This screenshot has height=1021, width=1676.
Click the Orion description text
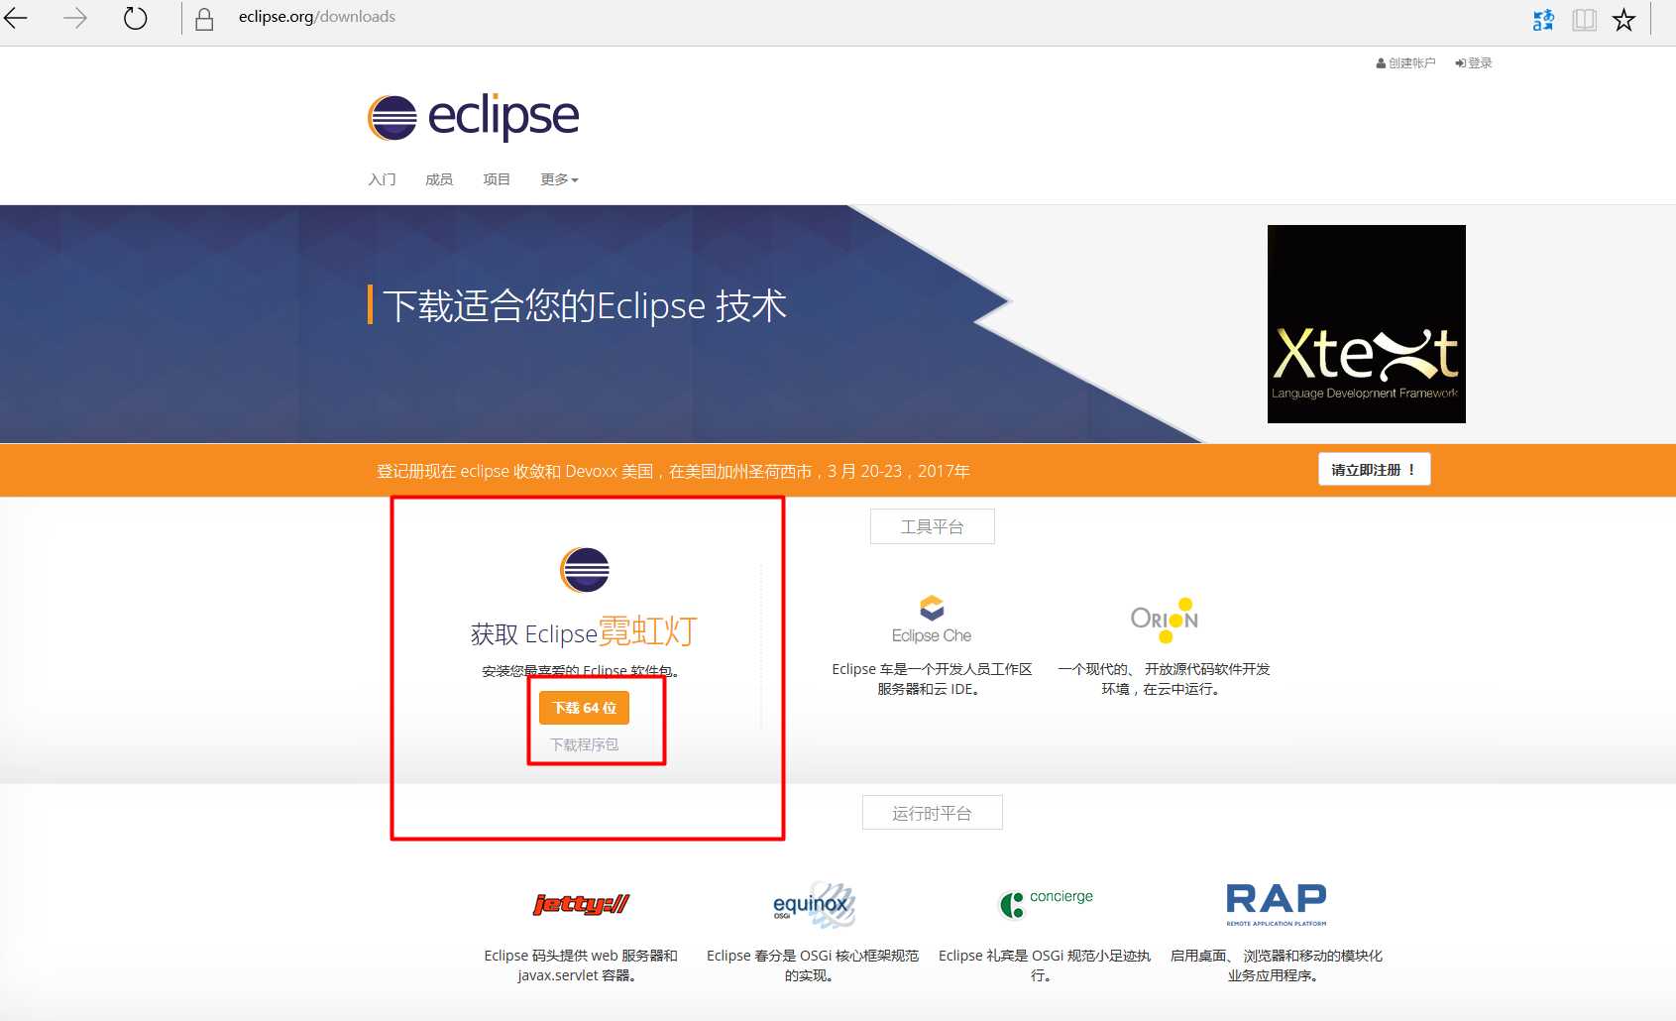[1164, 679]
